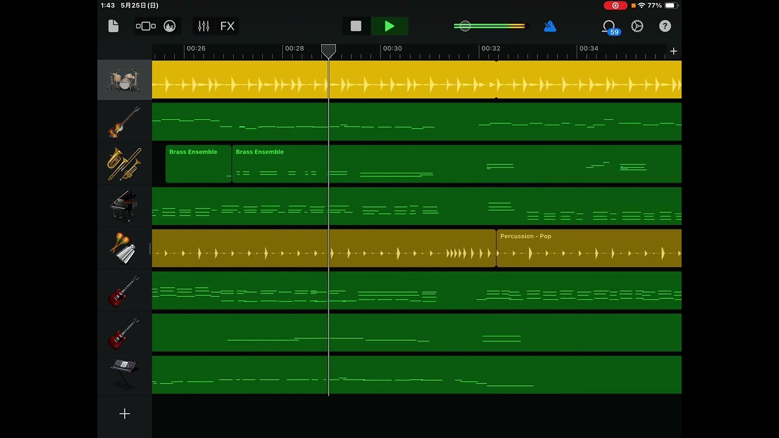Select the brass ensemble track icon
Screen dimensions: 779x438
pos(124,164)
